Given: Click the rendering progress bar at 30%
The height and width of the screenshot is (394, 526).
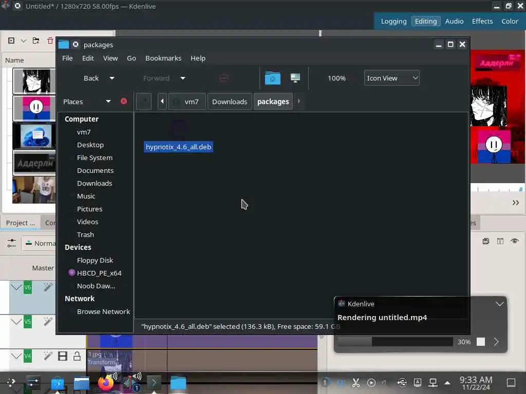Looking at the screenshot, I should coord(395,341).
